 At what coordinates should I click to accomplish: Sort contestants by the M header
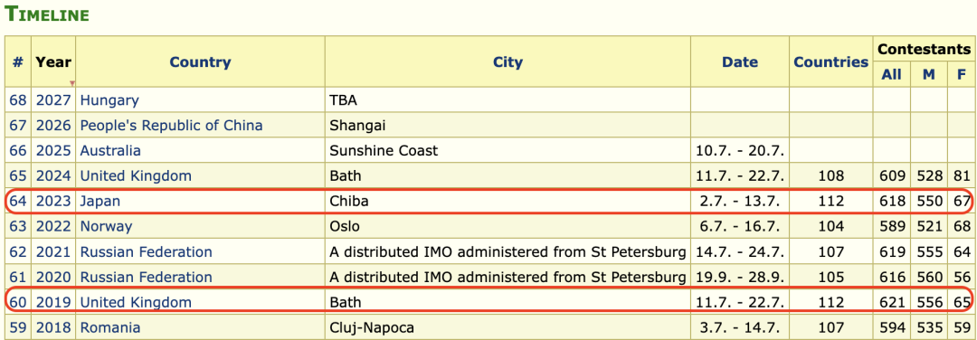pyautogui.click(x=929, y=75)
